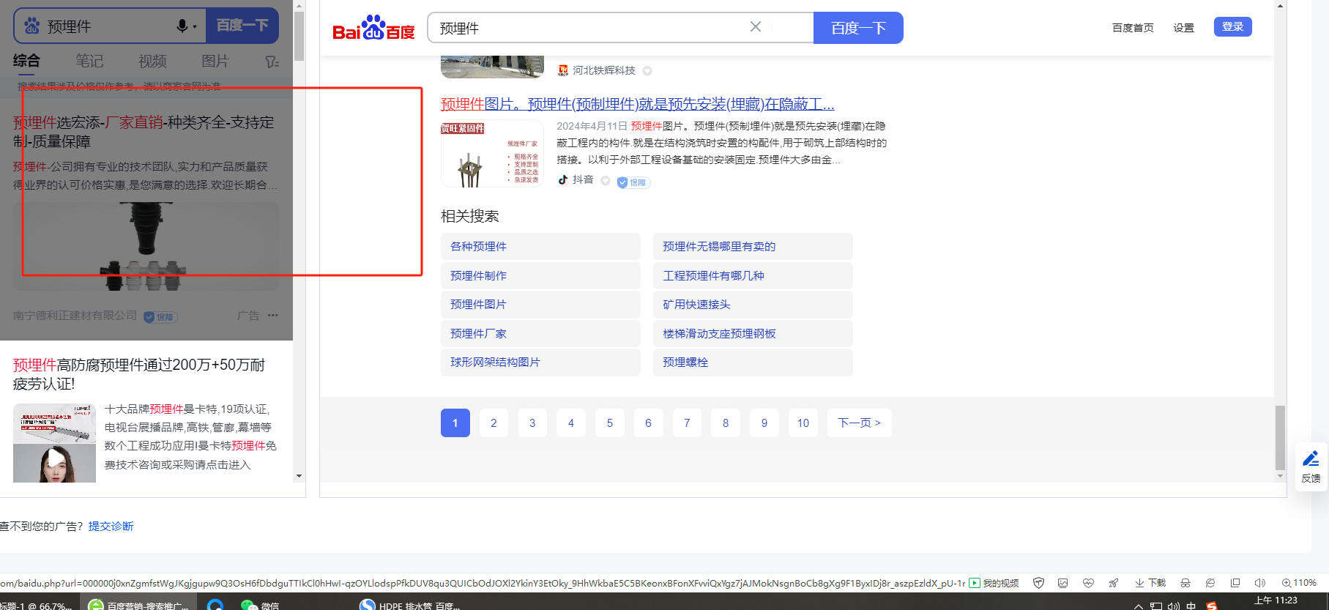The image size is (1329, 610).
Task: Open the voice input dropdown arrow in mobile preview
Action: click(x=195, y=27)
